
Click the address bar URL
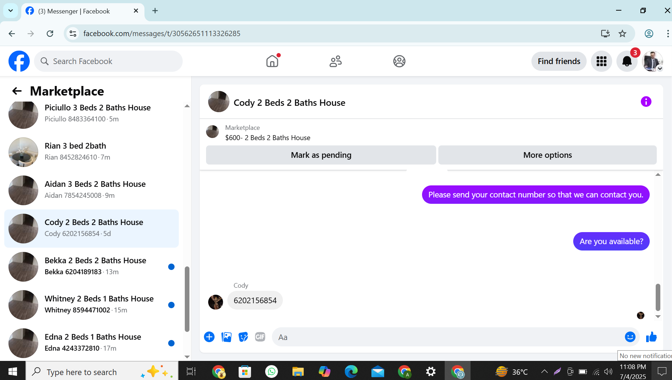pyautogui.click(x=162, y=34)
